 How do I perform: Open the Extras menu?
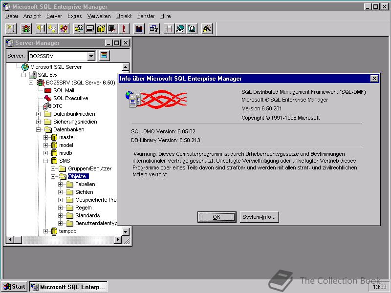pyautogui.click(x=75, y=16)
